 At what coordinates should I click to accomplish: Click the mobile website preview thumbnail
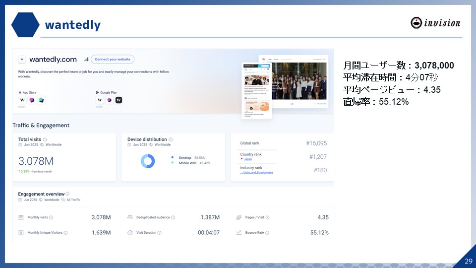256,90
